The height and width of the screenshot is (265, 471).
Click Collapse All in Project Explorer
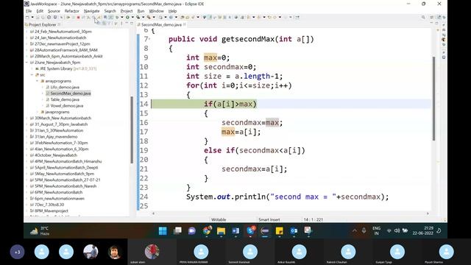point(99,24)
